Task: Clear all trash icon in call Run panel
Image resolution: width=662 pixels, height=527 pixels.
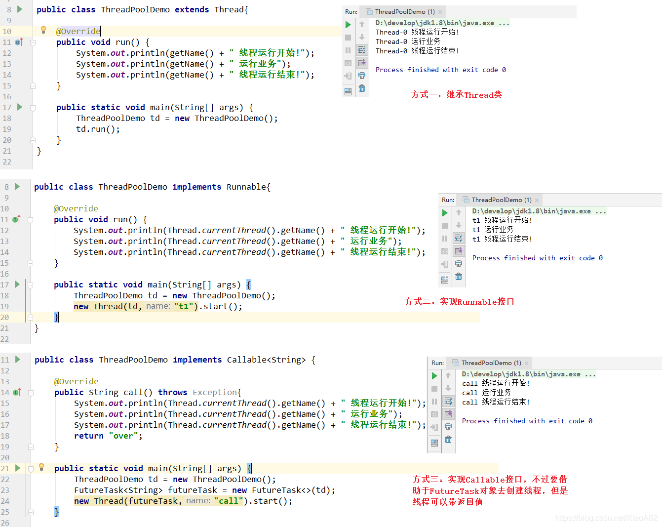Action: [x=448, y=440]
